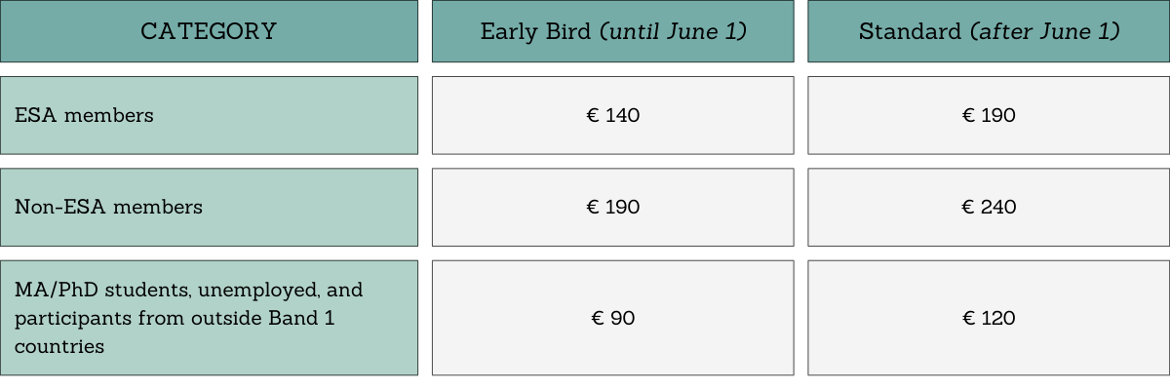Click the MA/PhD students category cell
The image size is (1170, 390).
tap(209, 318)
